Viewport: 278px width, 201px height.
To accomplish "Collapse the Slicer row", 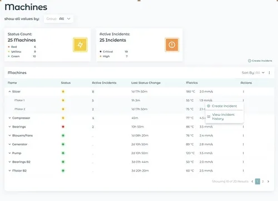I will pyautogui.click(x=9, y=91).
